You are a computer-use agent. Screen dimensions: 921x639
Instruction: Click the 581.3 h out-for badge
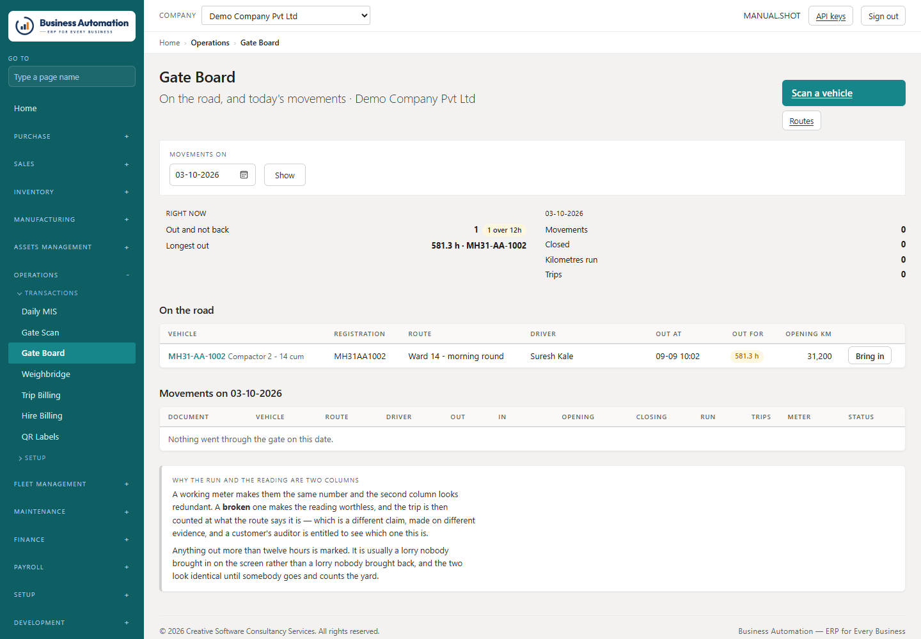(x=746, y=357)
